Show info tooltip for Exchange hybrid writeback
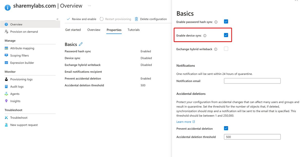This screenshot has width=303, height=157. [x=216, y=49]
